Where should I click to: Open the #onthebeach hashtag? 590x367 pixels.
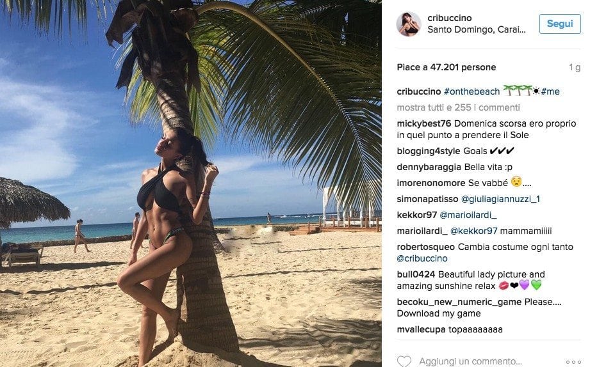(472, 91)
